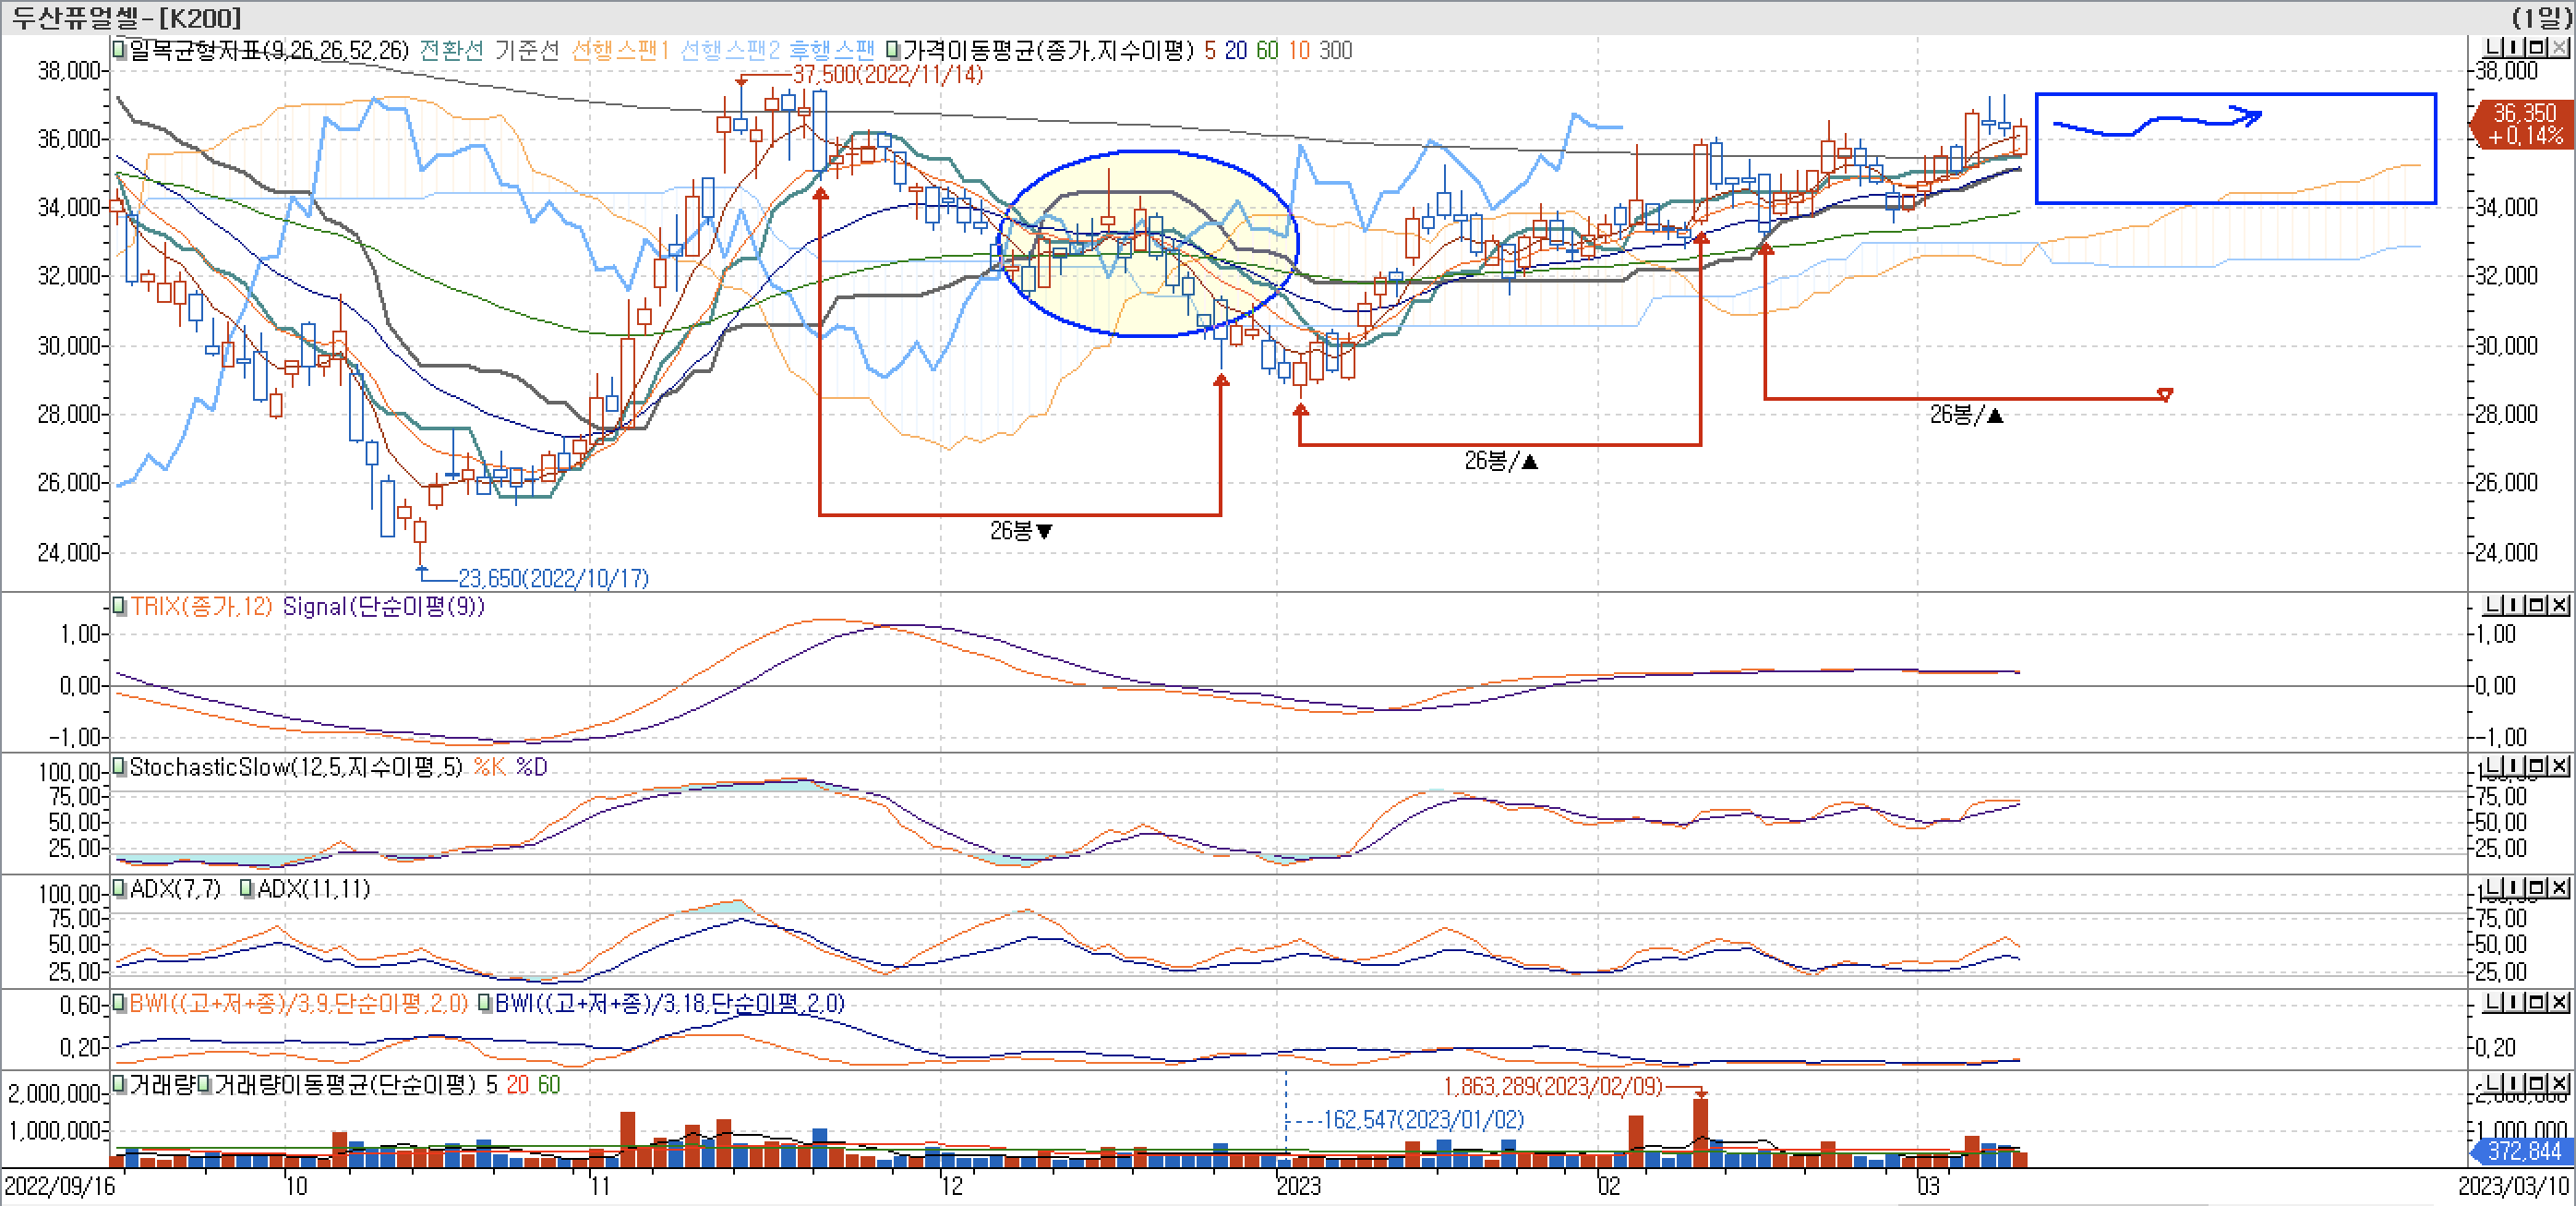
Task: Click the vertical bar icon on price panel
Action: click(x=2514, y=47)
